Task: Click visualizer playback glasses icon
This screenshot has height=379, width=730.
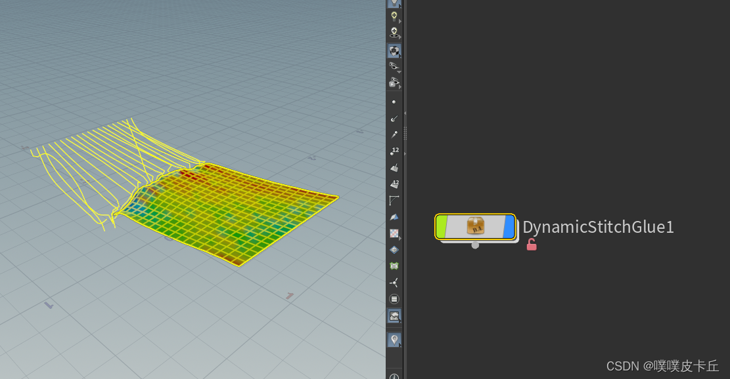Action: (x=394, y=83)
